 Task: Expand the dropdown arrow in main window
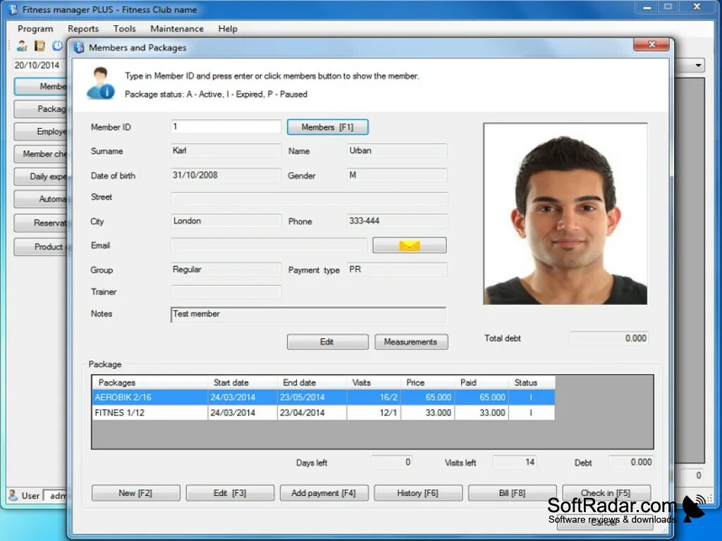pyautogui.click(x=698, y=66)
